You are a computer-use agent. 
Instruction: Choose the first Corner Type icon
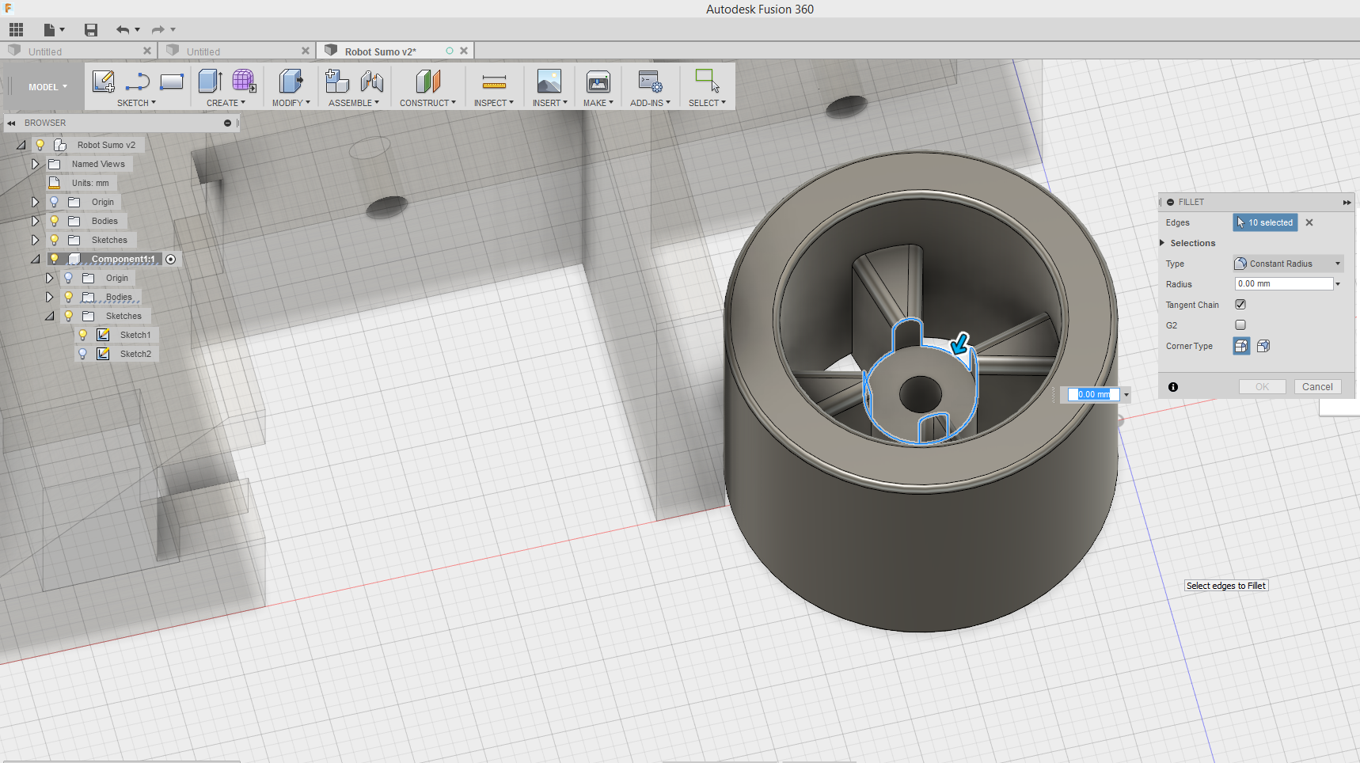tap(1241, 346)
